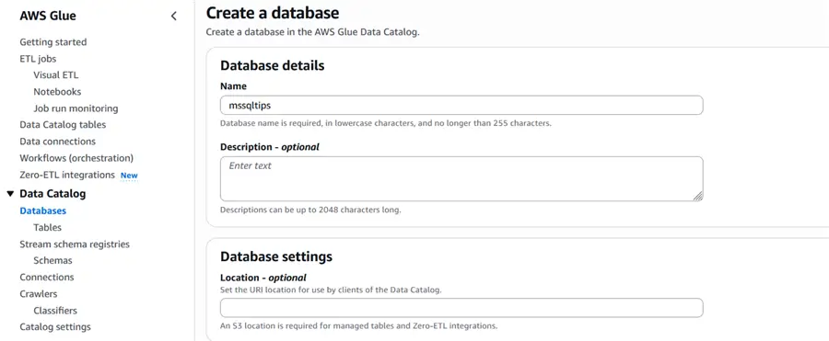Open Job run monitoring
The width and height of the screenshot is (829, 341).
(76, 108)
